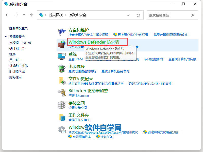The width and height of the screenshot is (203, 152).
Task: Click the control panel icon in address bar
Action: 41,15
